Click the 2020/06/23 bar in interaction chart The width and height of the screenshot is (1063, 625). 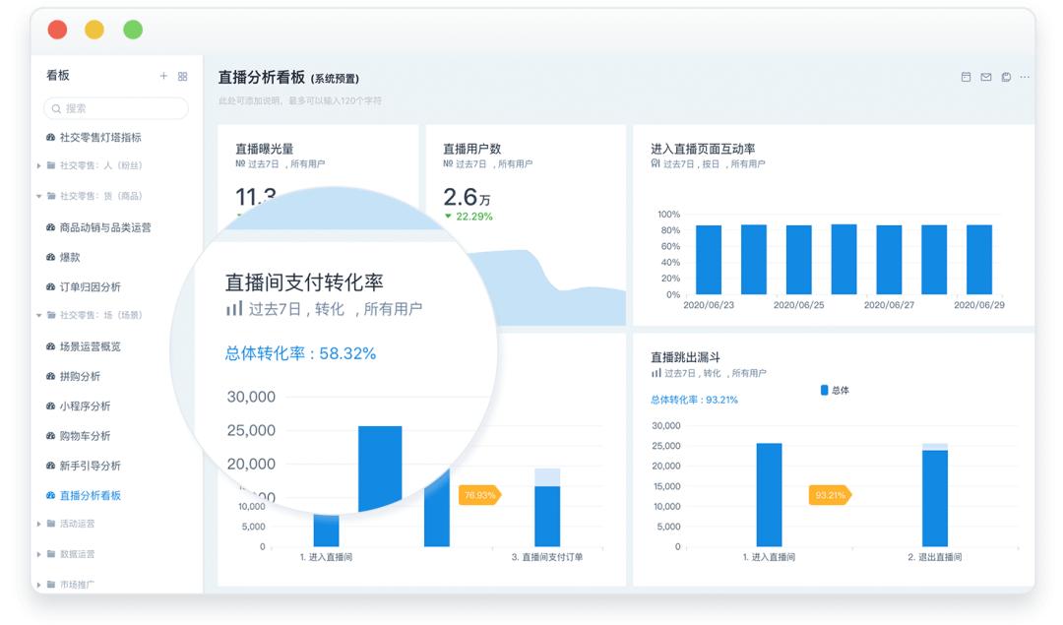coord(709,260)
